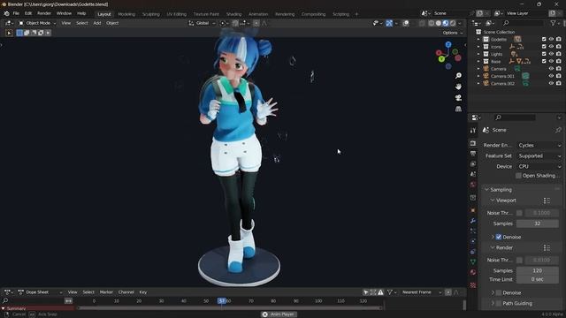Enable Render Denoise checkbox
This screenshot has height=318, width=566.
[x=499, y=292]
